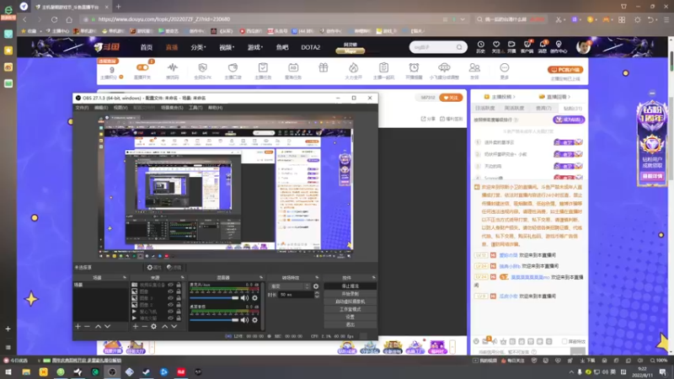Unlock the 视频采集设备 source lock icon

coord(179,285)
